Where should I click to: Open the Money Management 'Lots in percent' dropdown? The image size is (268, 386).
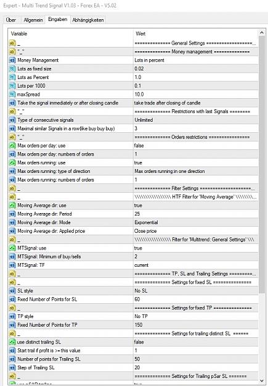click(x=195, y=61)
